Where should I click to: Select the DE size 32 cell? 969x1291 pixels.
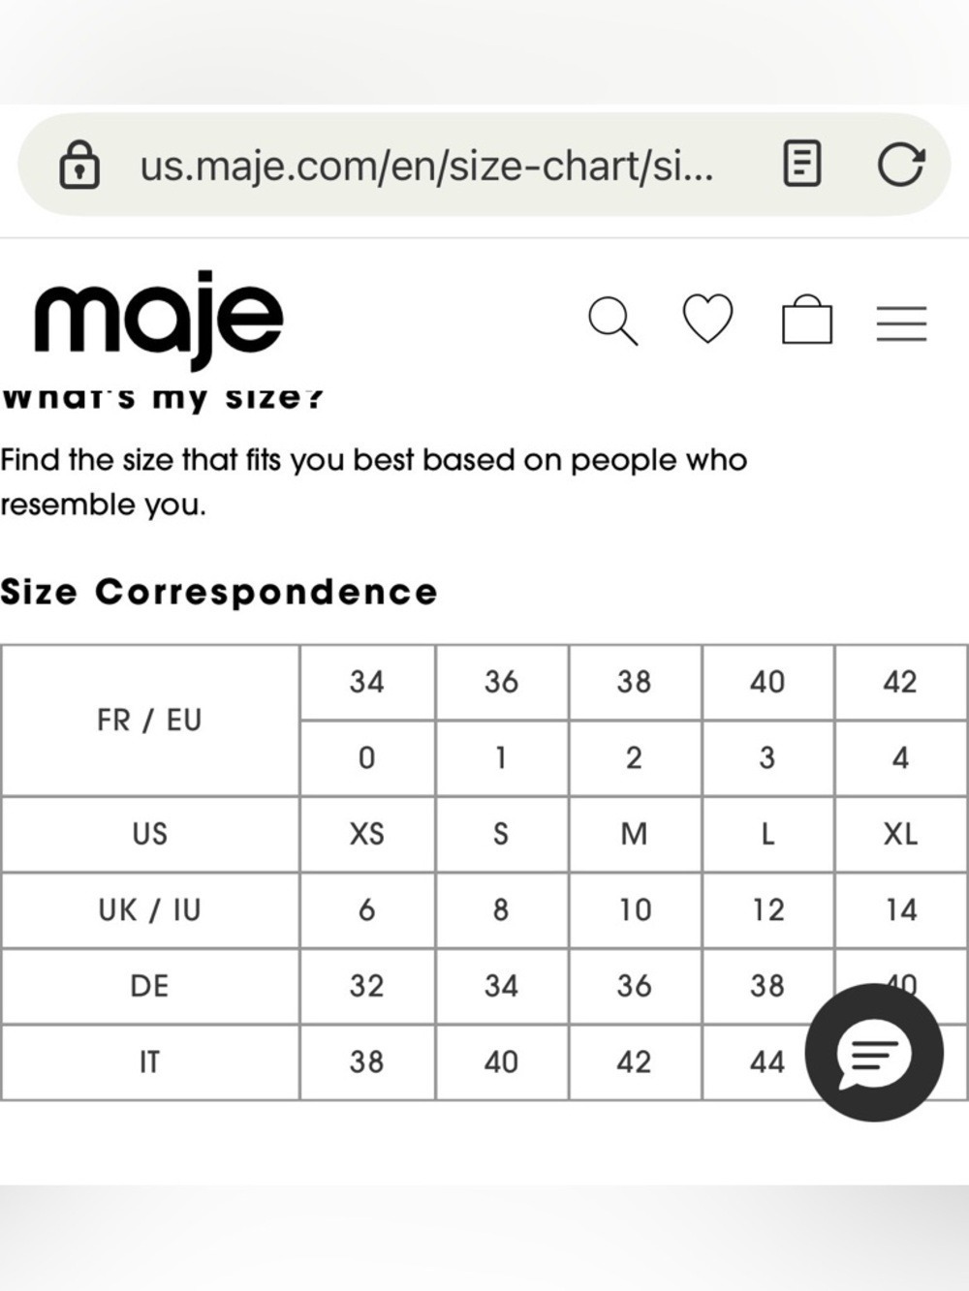point(367,986)
